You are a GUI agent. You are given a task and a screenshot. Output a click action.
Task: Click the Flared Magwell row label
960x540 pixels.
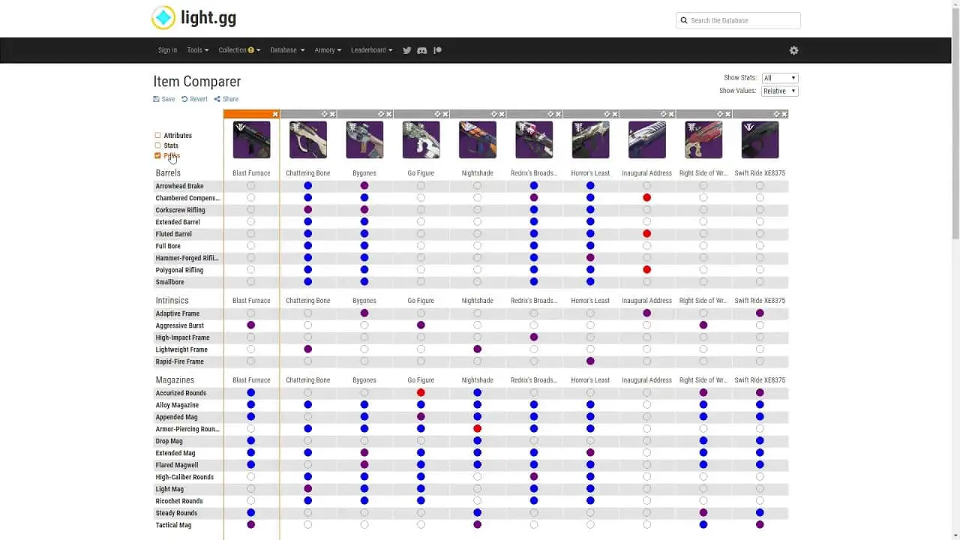(177, 465)
